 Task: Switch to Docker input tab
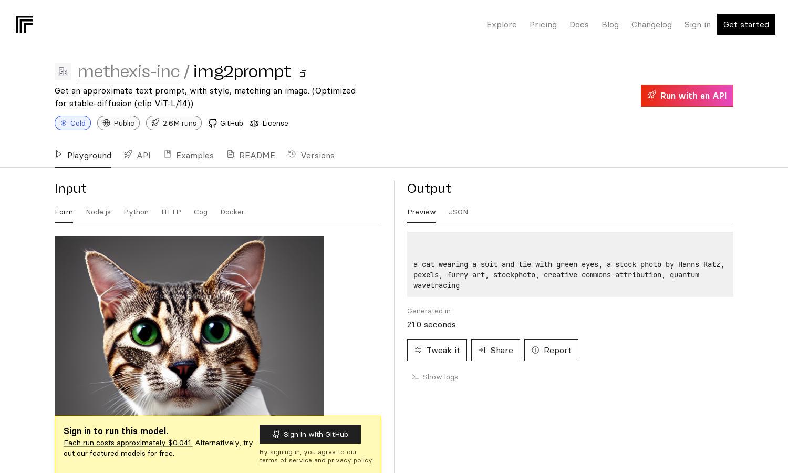point(232,212)
